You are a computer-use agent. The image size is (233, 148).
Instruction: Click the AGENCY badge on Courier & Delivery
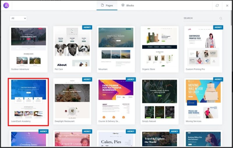(x=131, y=79)
